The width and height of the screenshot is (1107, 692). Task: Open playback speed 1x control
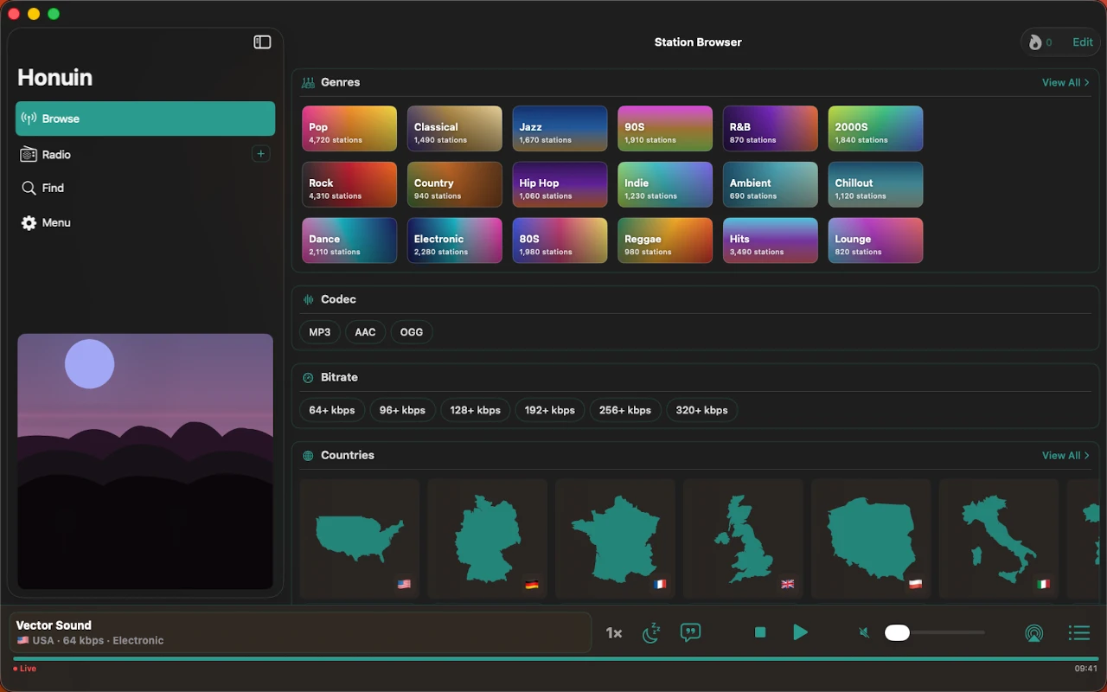pyautogui.click(x=614, y=633)
